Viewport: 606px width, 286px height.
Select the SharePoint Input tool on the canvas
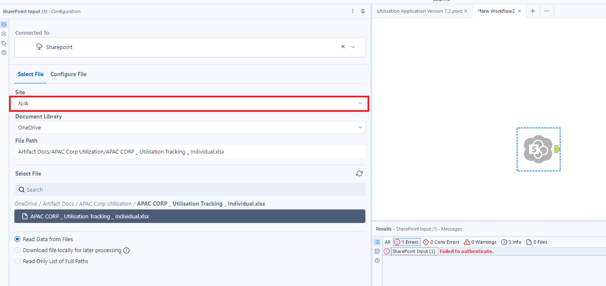coord(538,149)
